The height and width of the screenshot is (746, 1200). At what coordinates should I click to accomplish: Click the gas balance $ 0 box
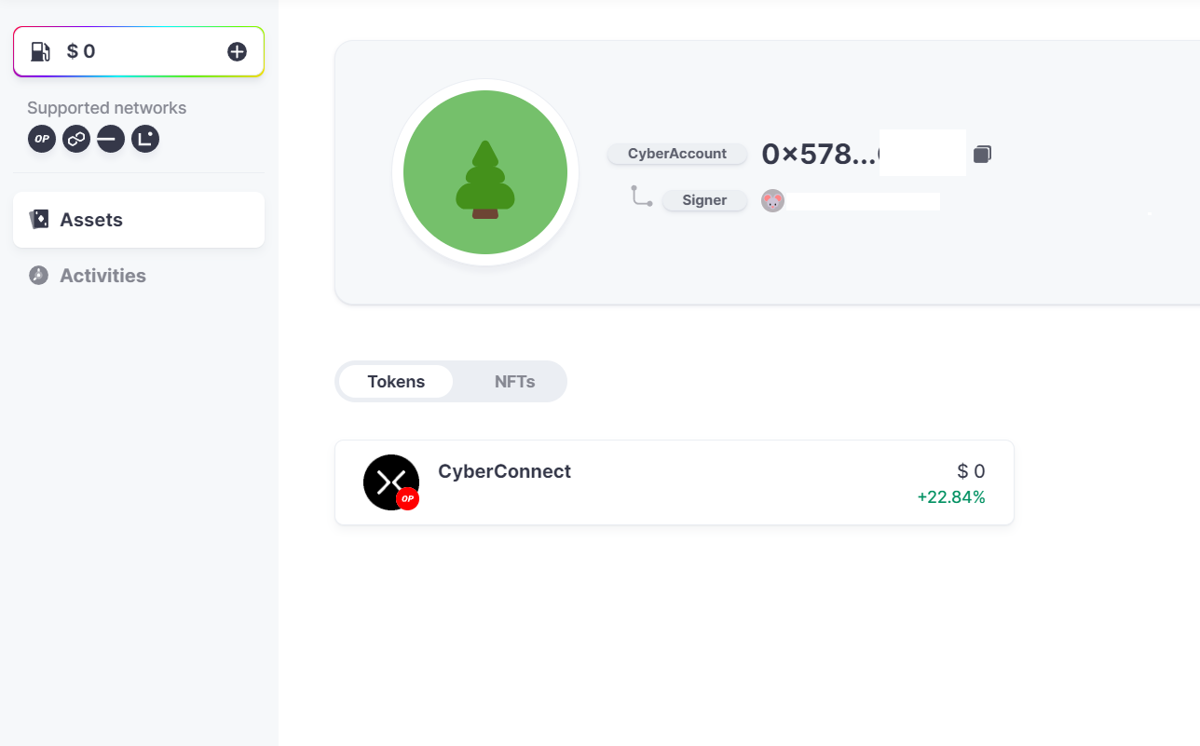point(139,51)
